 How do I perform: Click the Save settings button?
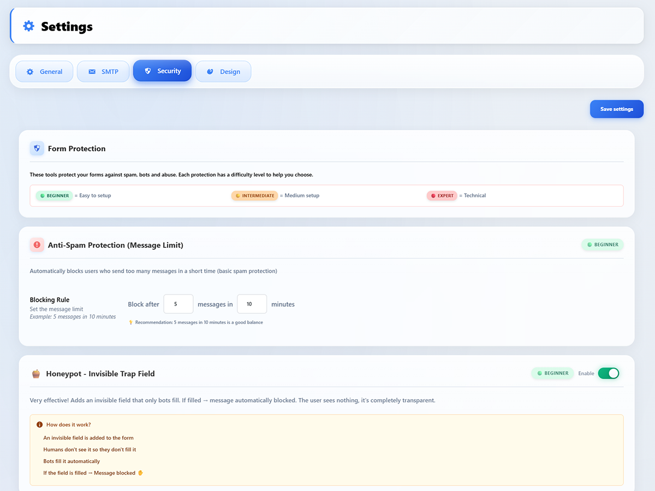[x=616, y=109]
